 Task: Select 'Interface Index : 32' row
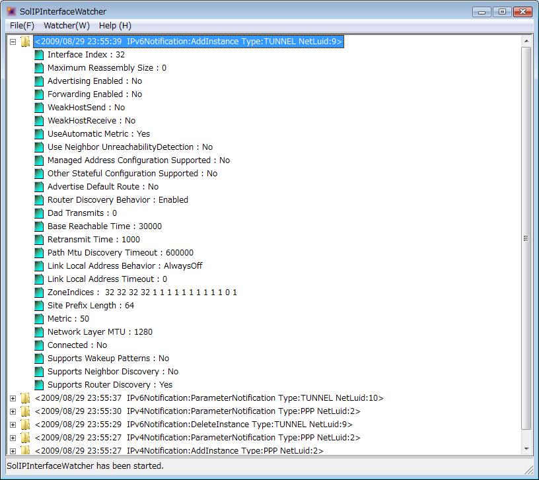(x=86, y=55)
